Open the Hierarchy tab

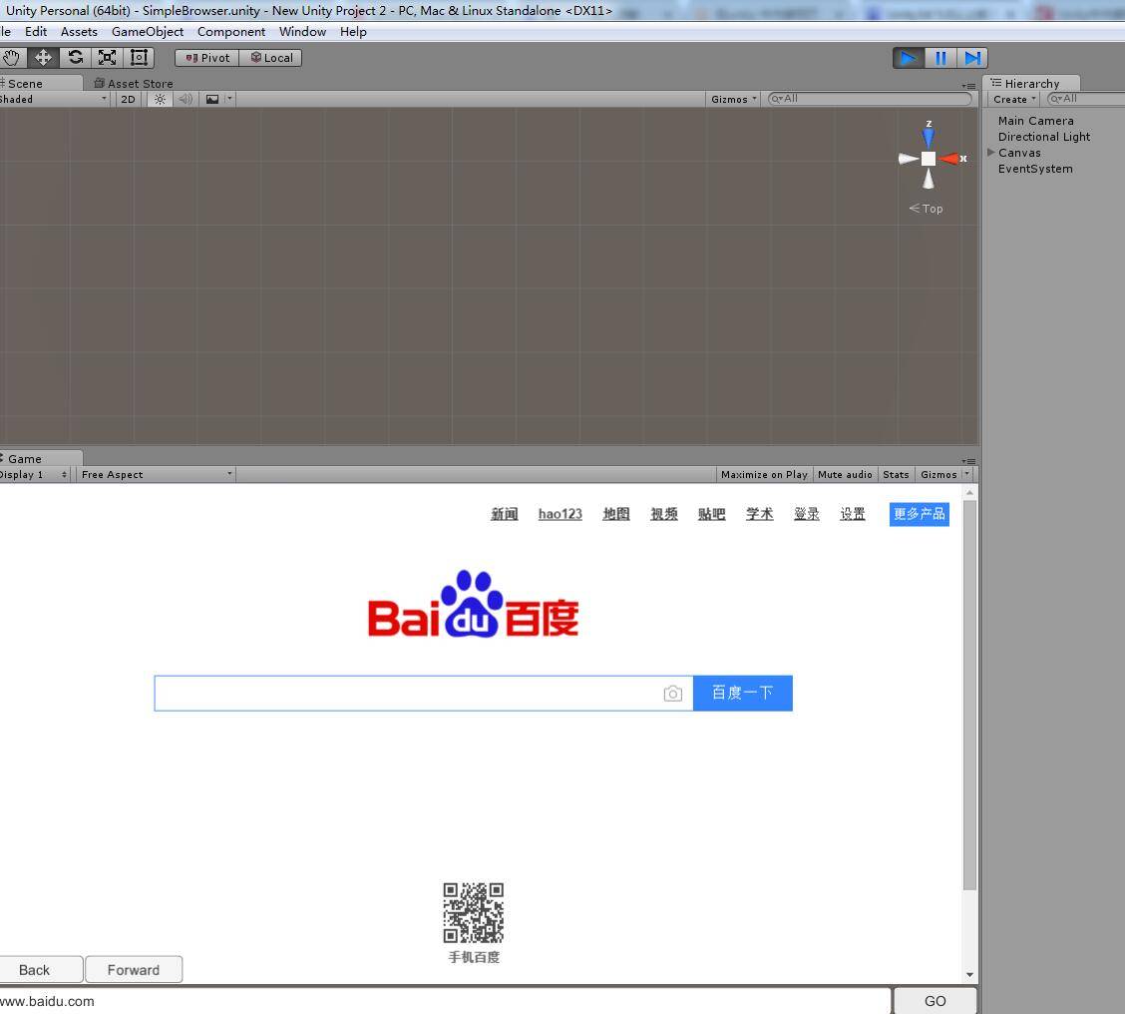(1031, 83)
